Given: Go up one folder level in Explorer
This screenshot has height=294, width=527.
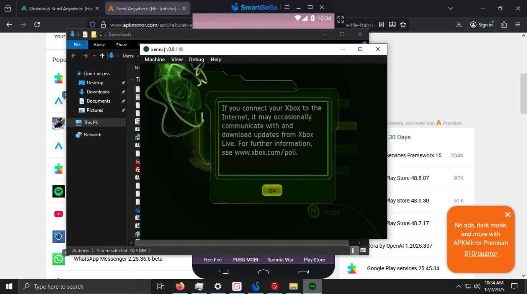Looking at the screenshot, I should point(102,56).
